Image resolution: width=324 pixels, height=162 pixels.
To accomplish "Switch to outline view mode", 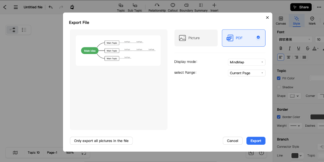I will [x=24, y=30].
